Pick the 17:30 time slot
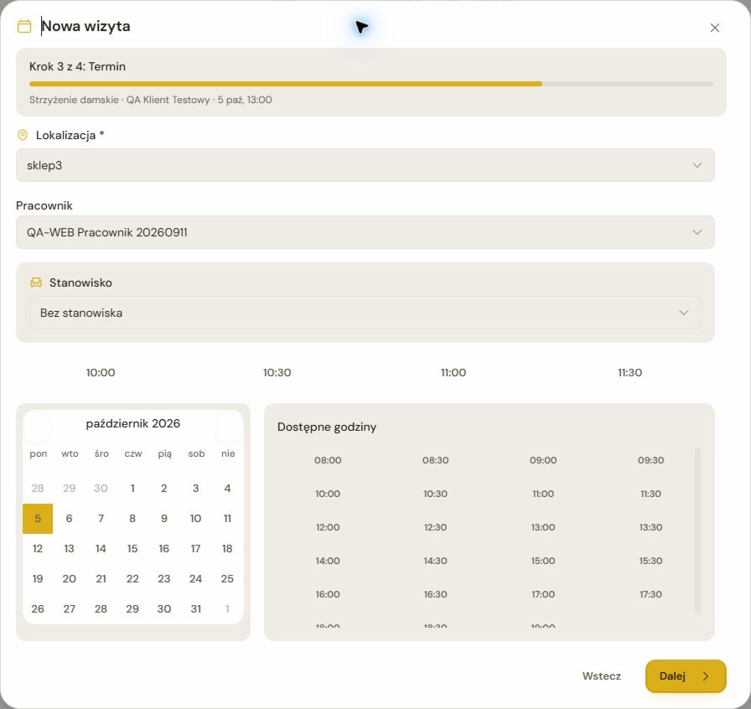This screenshot has width=751, height=709. click(650, 594)
